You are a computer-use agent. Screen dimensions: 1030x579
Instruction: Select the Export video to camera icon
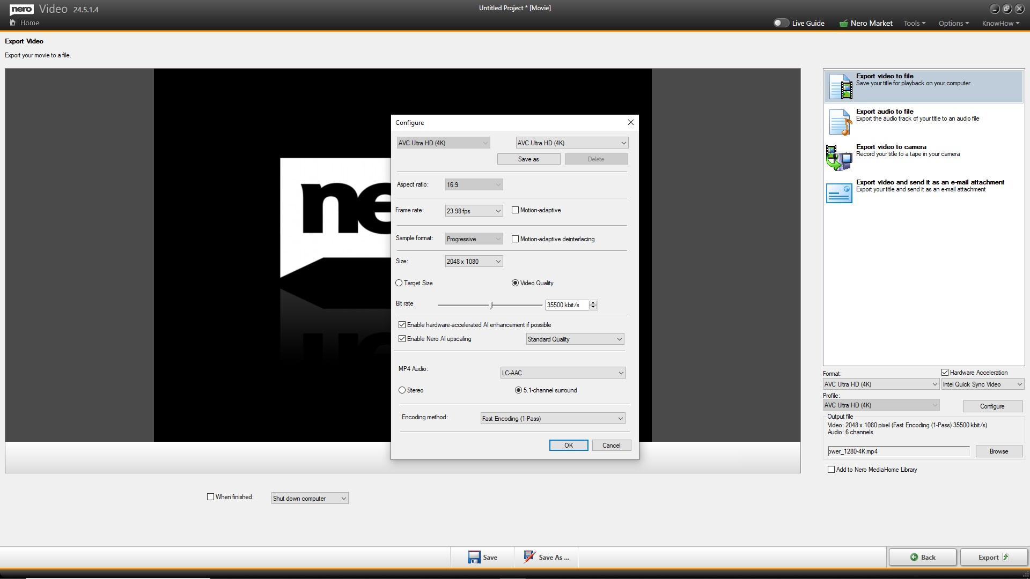point(839,158)
